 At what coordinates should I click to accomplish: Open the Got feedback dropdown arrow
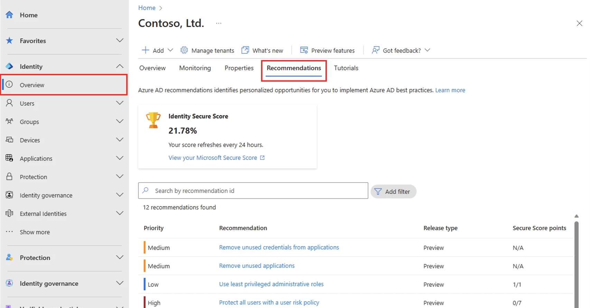tap(427, 50)
